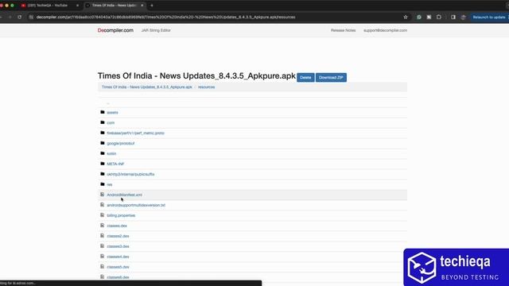Click the kotlin folder icon
Viewport: 509px width, 286px height.
click(103, 153)
